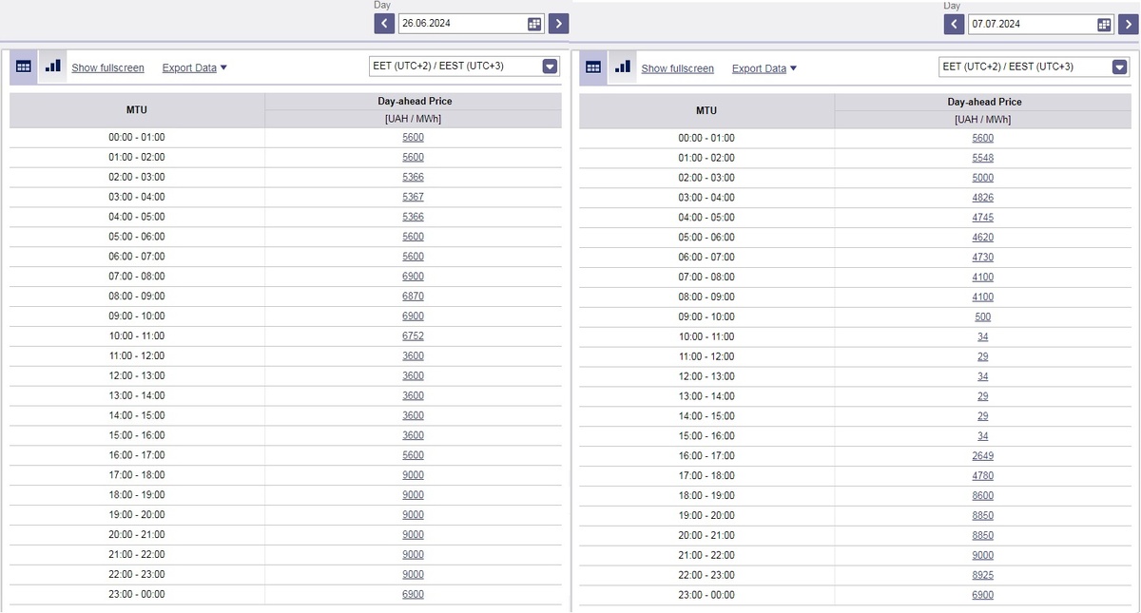The image size is (1141, 613).
Task: Open price 8925 for 22:00 - 23:00 on 07.07.2024
Action: pyautogui.click(x=983, y=575)
